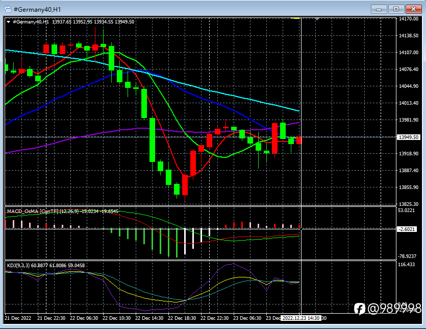Click the 22 Dec 18:30 time axis label
The height and width of the screenshot is (329, 426).
click(182, 318)
